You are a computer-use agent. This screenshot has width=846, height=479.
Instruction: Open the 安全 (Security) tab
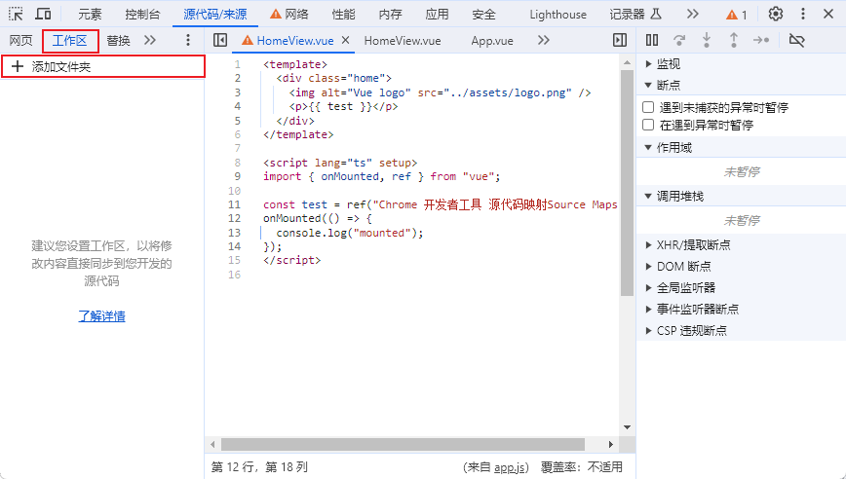click(483, 15)
